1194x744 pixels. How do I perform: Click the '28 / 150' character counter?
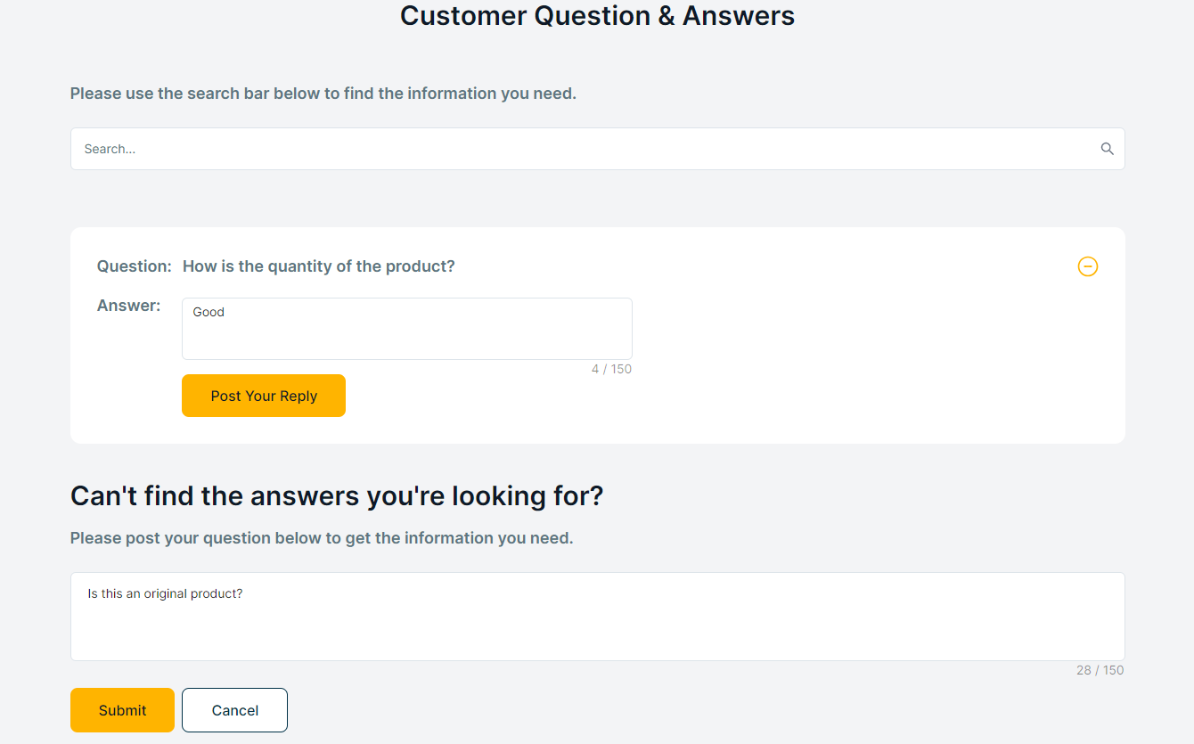1100,670
